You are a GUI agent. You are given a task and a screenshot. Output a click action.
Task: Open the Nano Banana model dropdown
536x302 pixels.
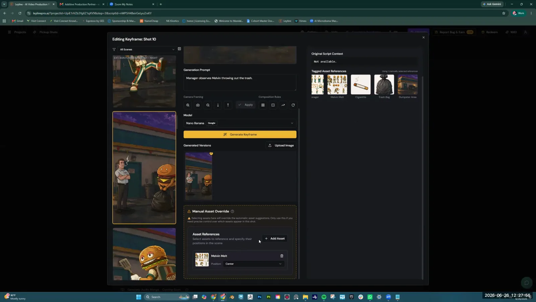click(x=240, y=123)
